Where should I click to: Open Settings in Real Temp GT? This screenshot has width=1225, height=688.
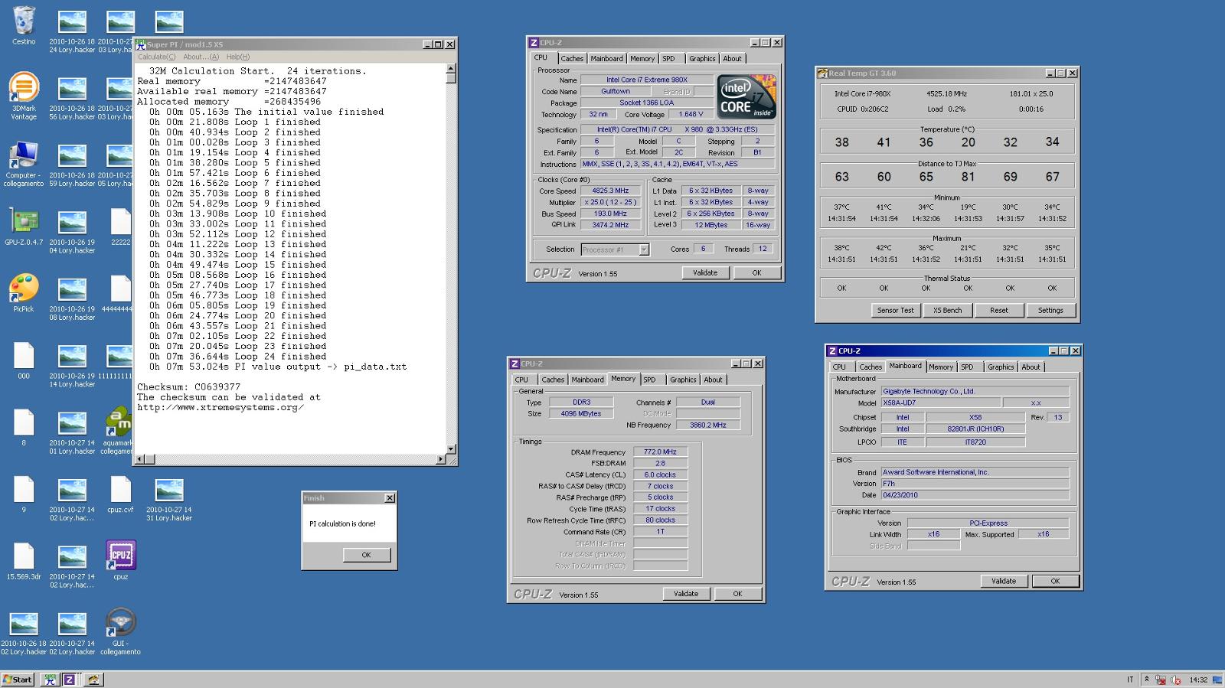point(1050,310)
